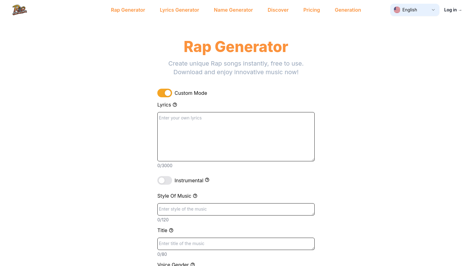This screenshot has width=472, height=266.
Task: Enable the Instrumental toggle
Action: [165, 180]
